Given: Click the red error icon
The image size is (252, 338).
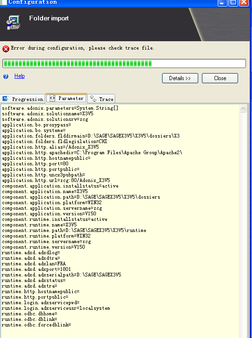Looking at the screenshot, I should 6,49.
